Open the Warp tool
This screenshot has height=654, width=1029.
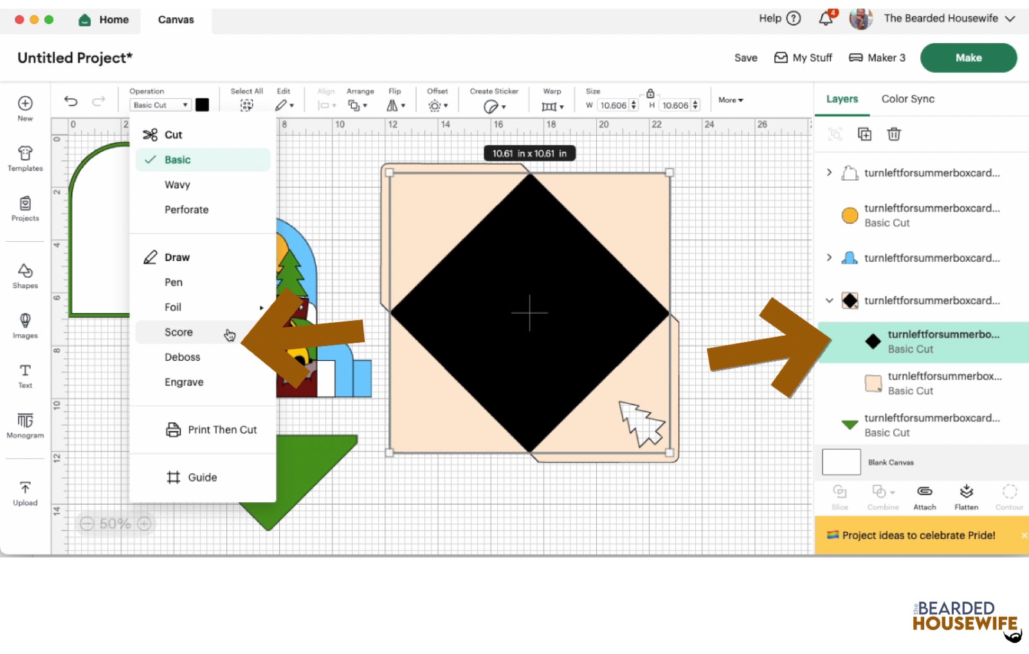point(552,106)
